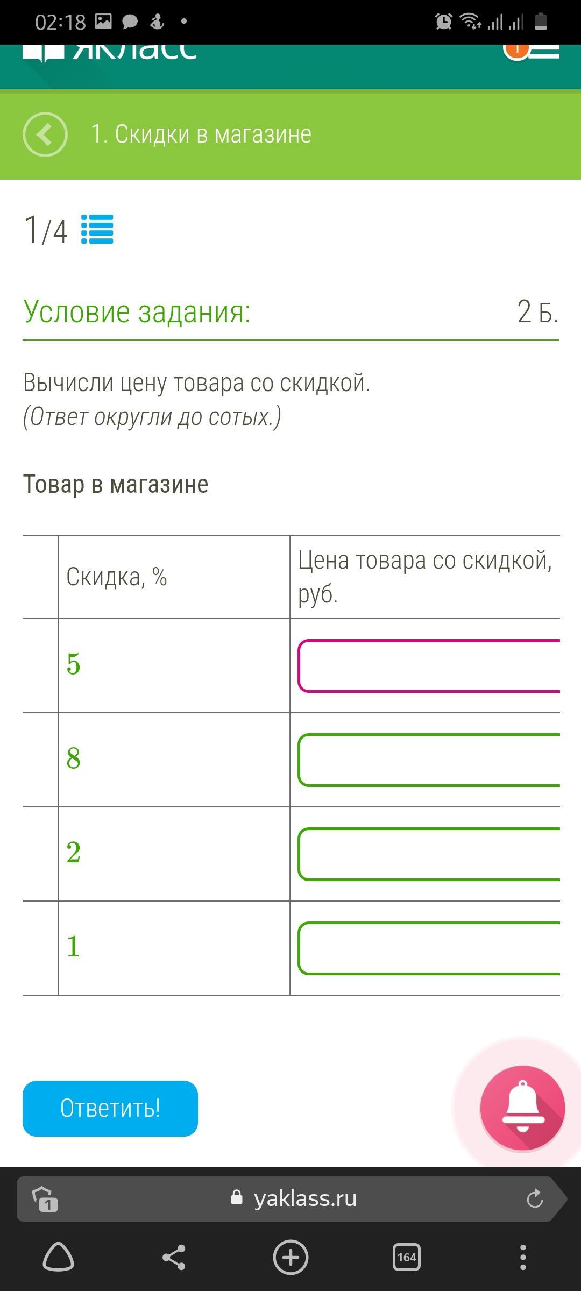Viewport: 581px width, 1291px height.
Task: Focus price field for 8% discount
Action: pyautogui.click(x=429, y=760)
